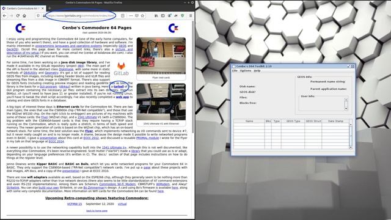The image size is (391, 220).
Task: Sort by the Name column header
Action: pos(249,121)
